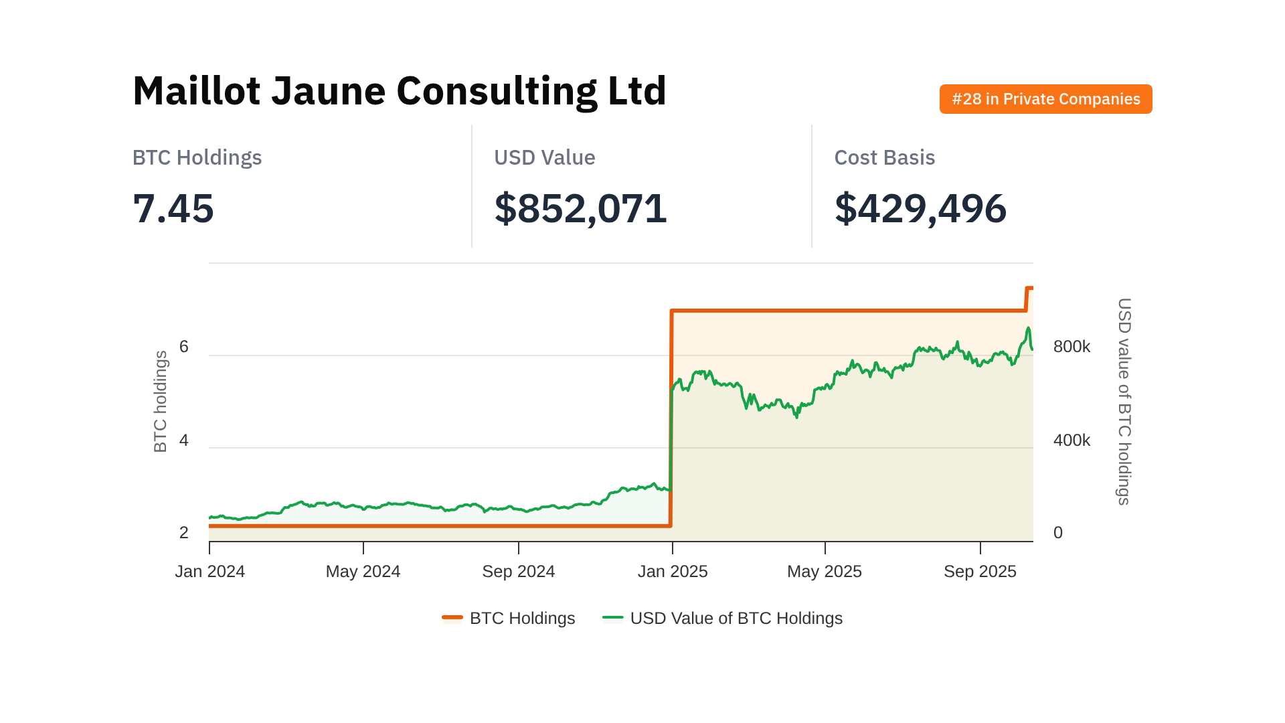Click the Sep 2025 x-axis label
This screenshot has height=723, width=1285.
pyautogui.click(x=980, y=571)
